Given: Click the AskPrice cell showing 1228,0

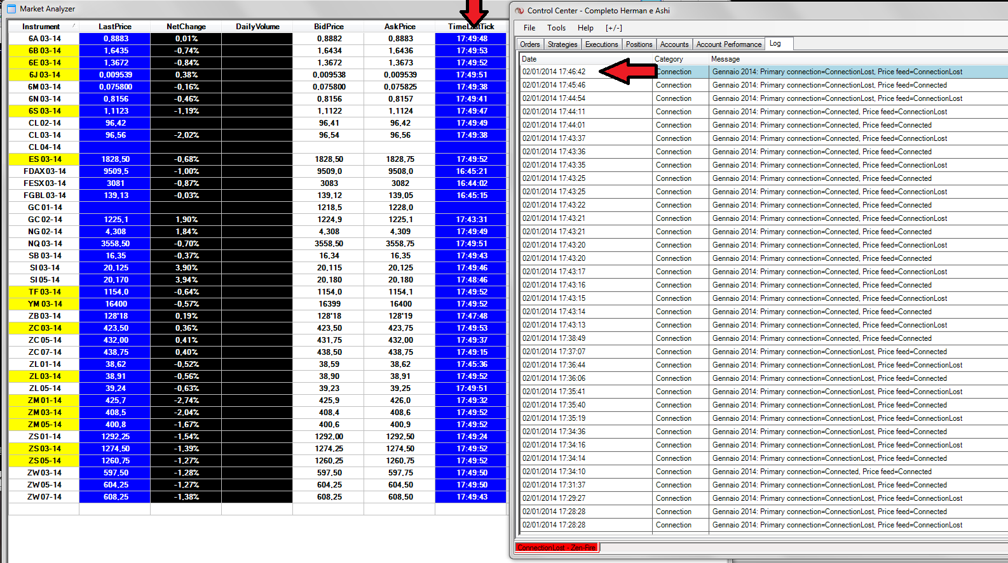Looking at the screenshot, I should [x=400, y=208].
